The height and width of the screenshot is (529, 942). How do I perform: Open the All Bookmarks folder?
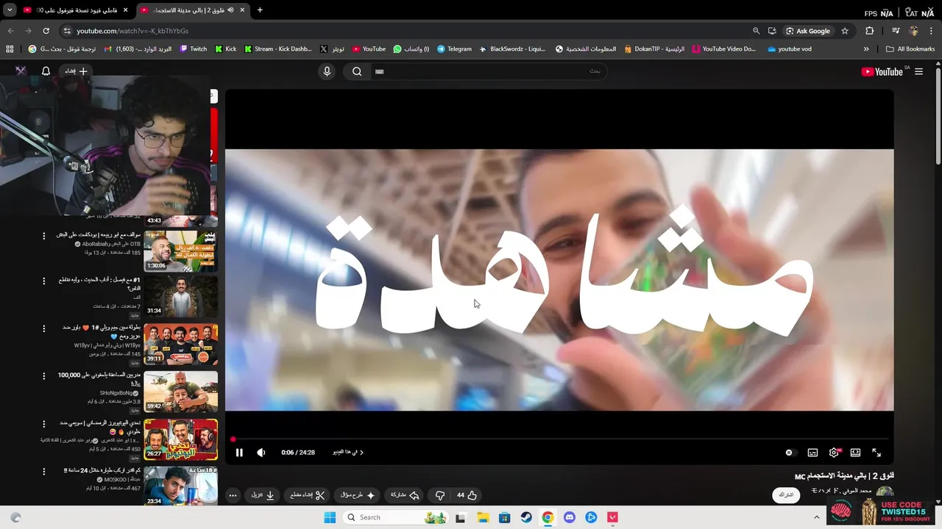pos(910,49)
